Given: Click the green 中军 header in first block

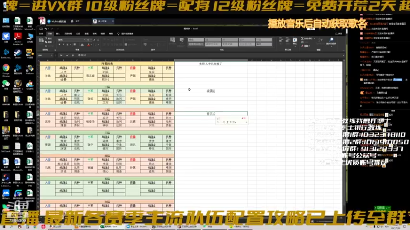Looking at the screenshot, I should (90, 68).
